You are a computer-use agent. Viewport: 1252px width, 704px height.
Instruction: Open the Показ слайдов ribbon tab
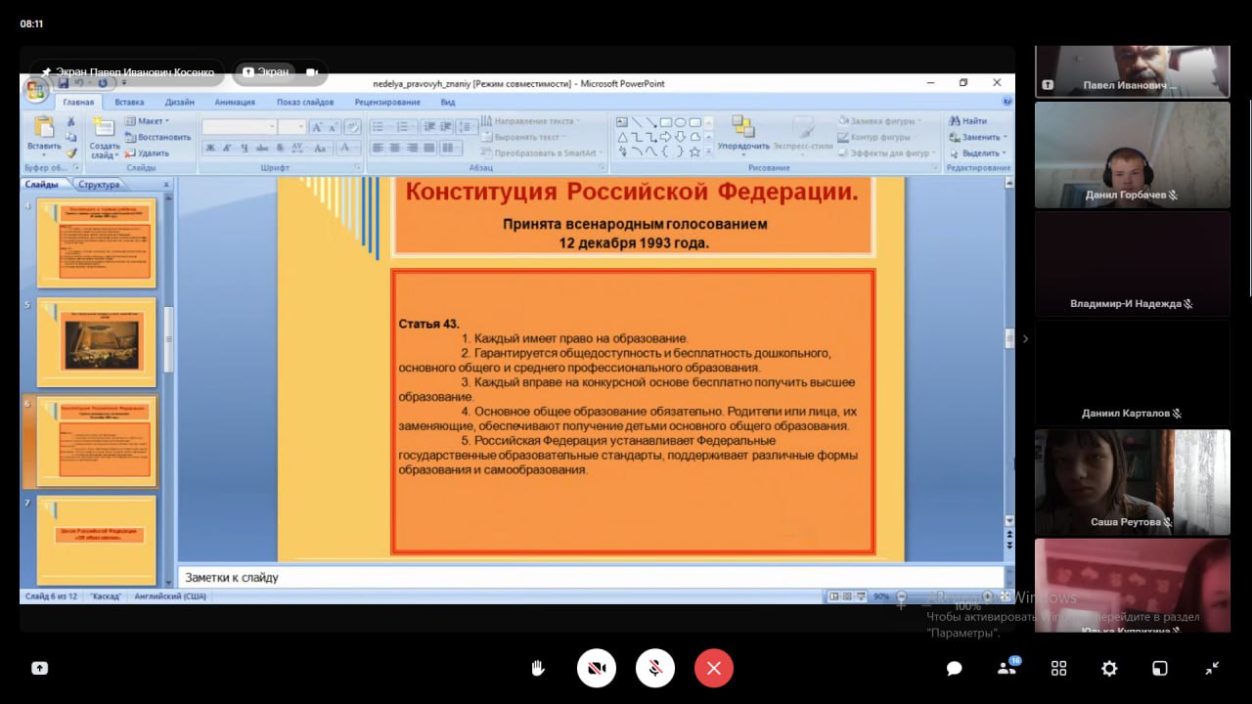[x=305, y=102]
